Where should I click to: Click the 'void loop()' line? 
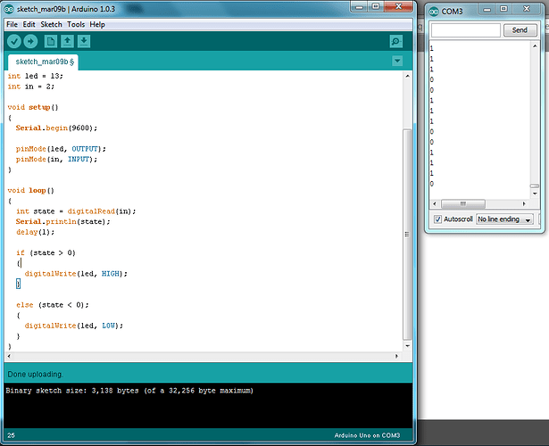31,191
